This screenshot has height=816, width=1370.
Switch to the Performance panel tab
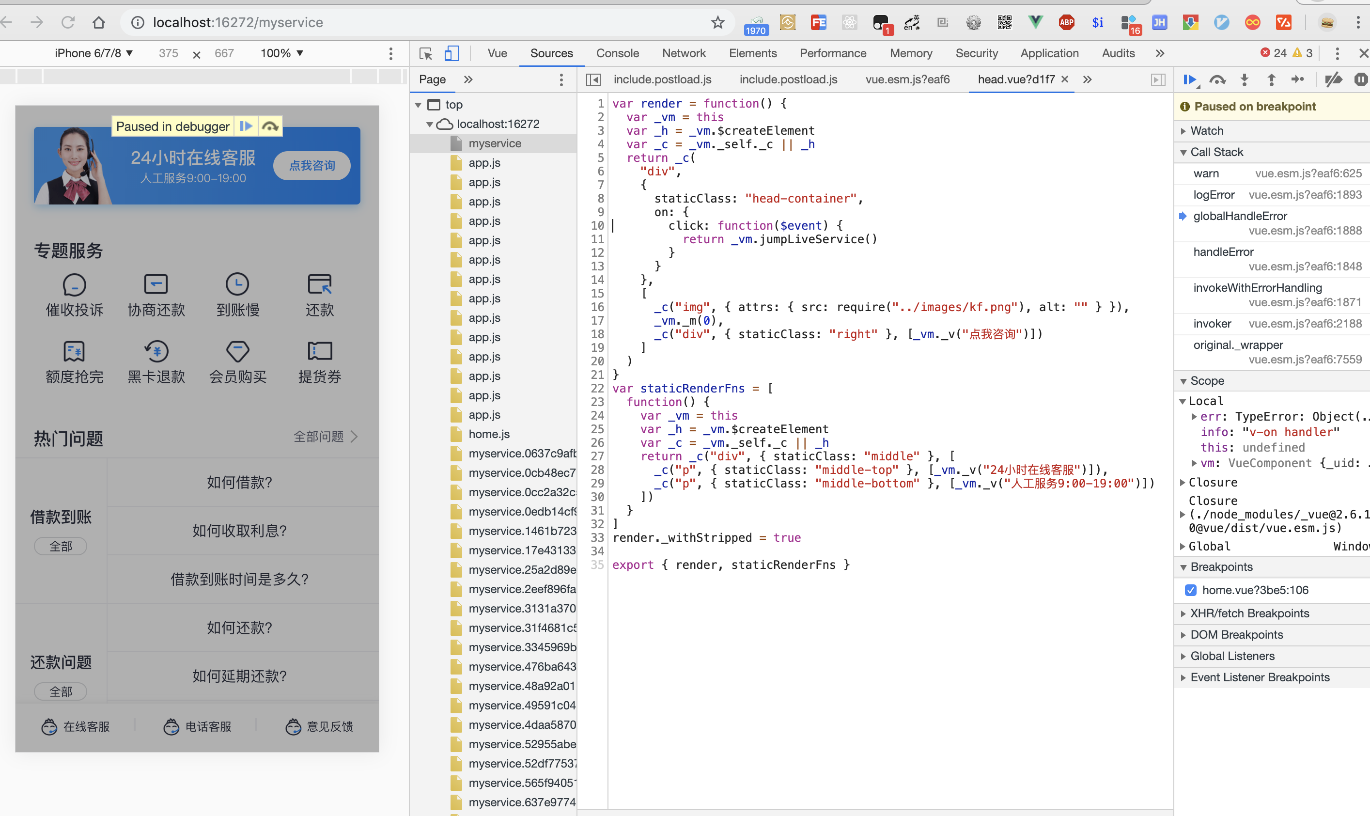(x=833, y=53)
